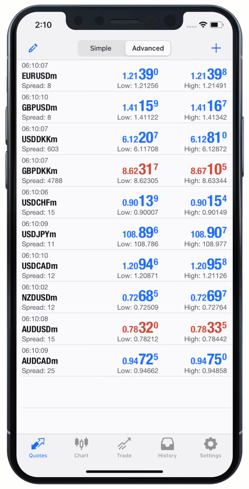Select the GBPDKKm symbol row
249x489 pixels.
(127, 171)
